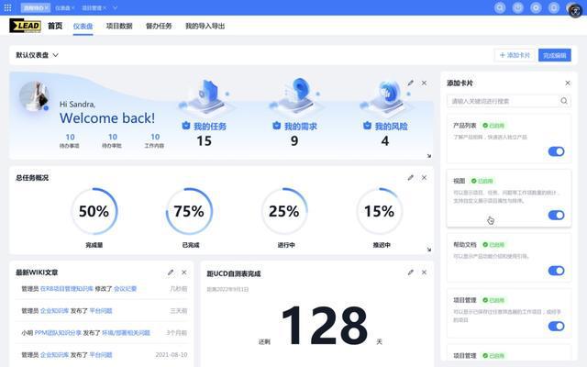
Task: Toggle the 项目管理 card switch
Action: point(557,326)
